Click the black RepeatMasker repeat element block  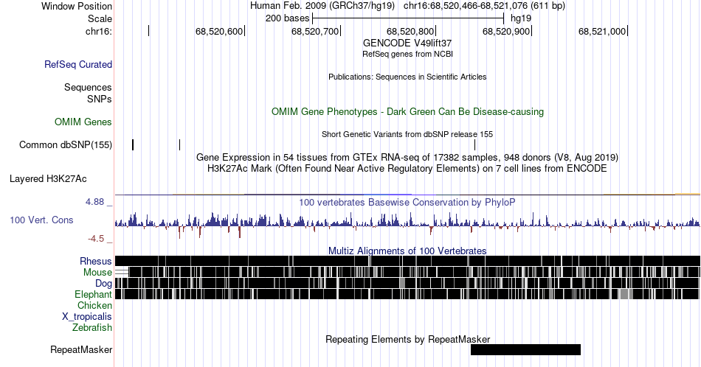525,349
